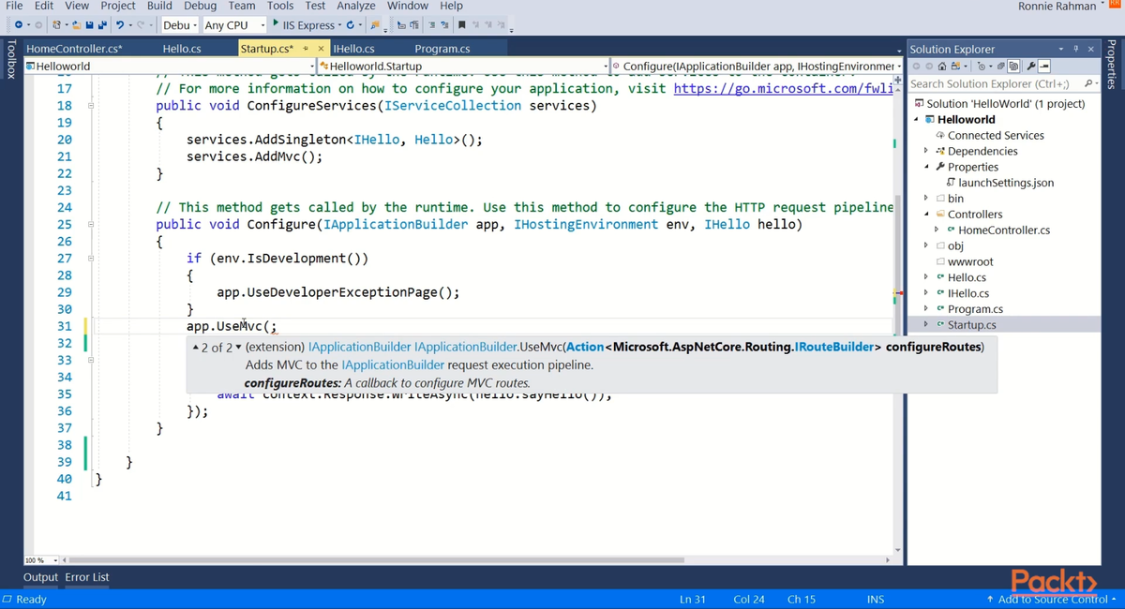
Task: Click the Uncomment Lines toolbar icon
Action: (x=444, y=25)
